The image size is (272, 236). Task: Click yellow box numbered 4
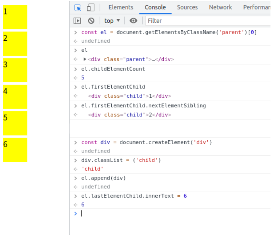[15, 97]
